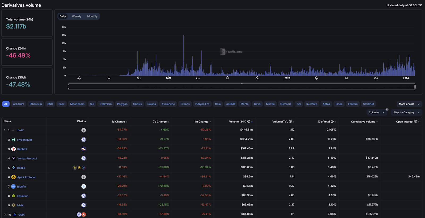
Task: Click the Avalanche chain icon in GMX row
Action: pos(84,215)
